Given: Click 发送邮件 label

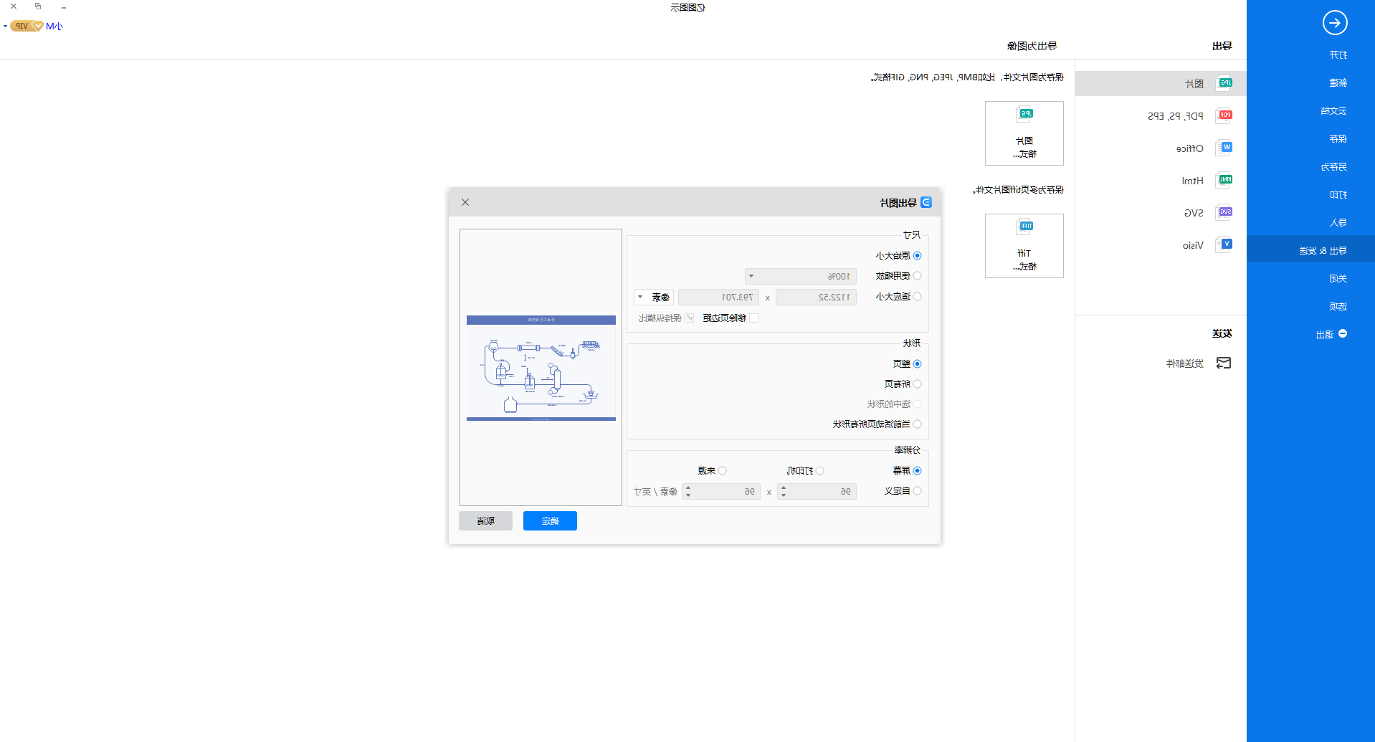Looking at the screenshot, I should click(1184, 364).
